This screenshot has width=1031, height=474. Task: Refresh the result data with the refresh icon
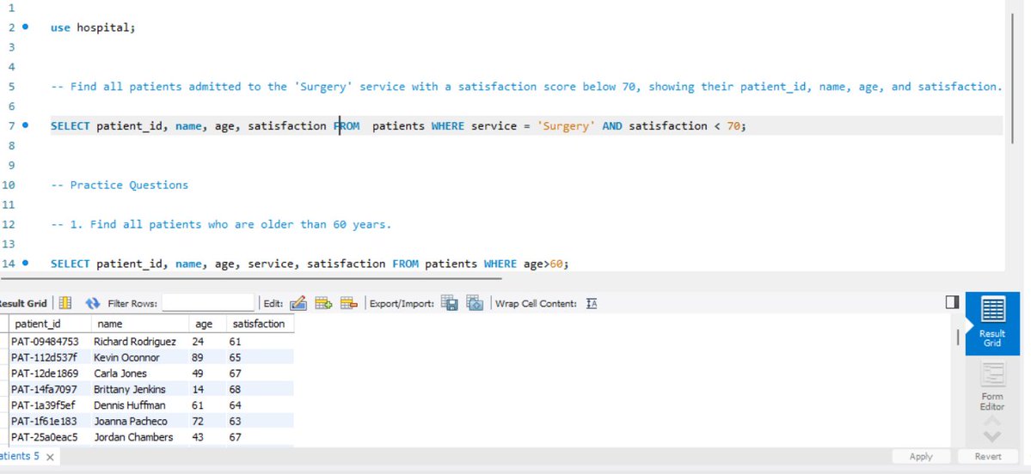click(93, 303)
